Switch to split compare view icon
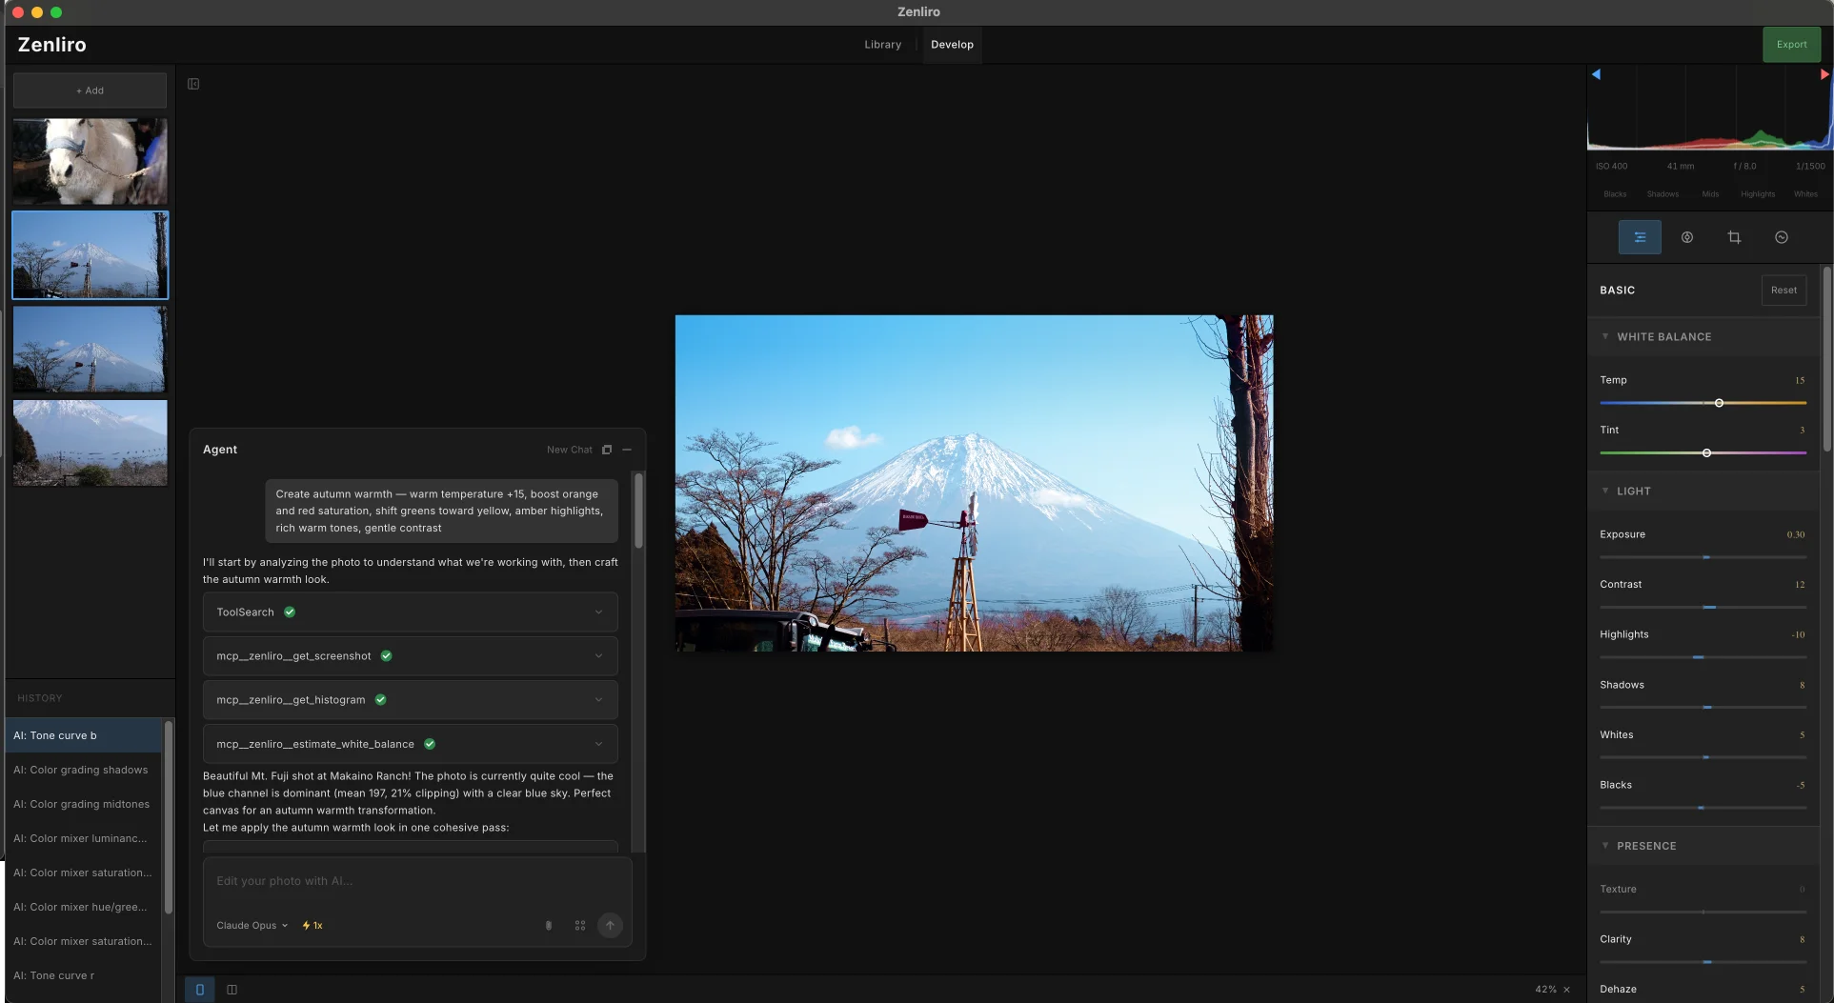Image resolution: width=1834 pixels, height=1003 pixels. [x=232, y=990]
